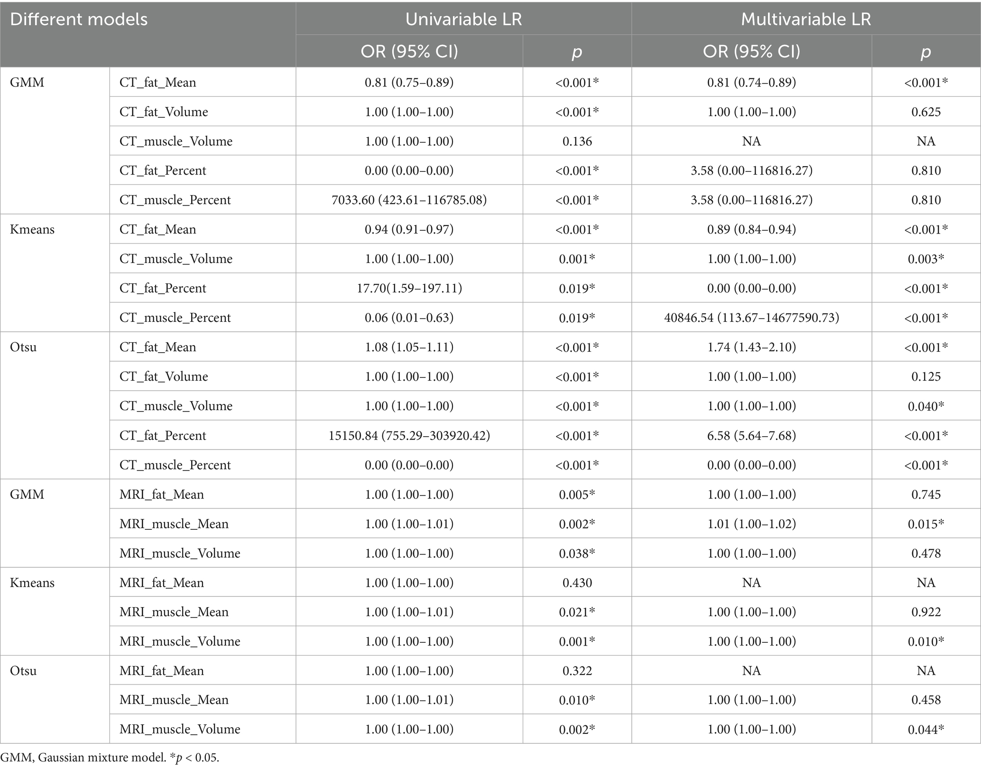Click the 0.94 (0.91–0.97) univariable cell
Viewport: 981px width, 769px height.
[x=409, y=230]
